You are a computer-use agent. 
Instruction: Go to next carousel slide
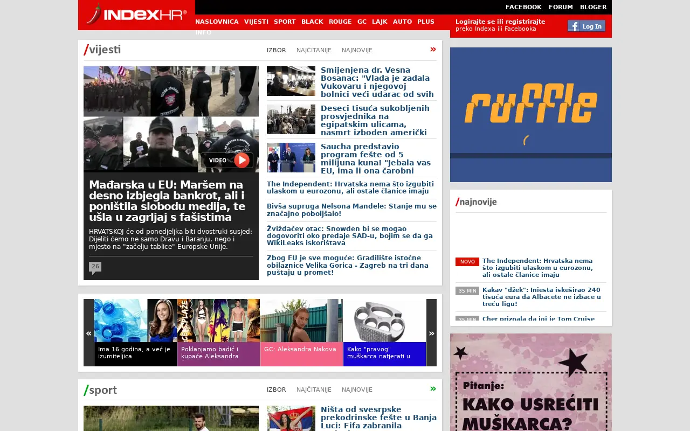[x=431, y=333]
